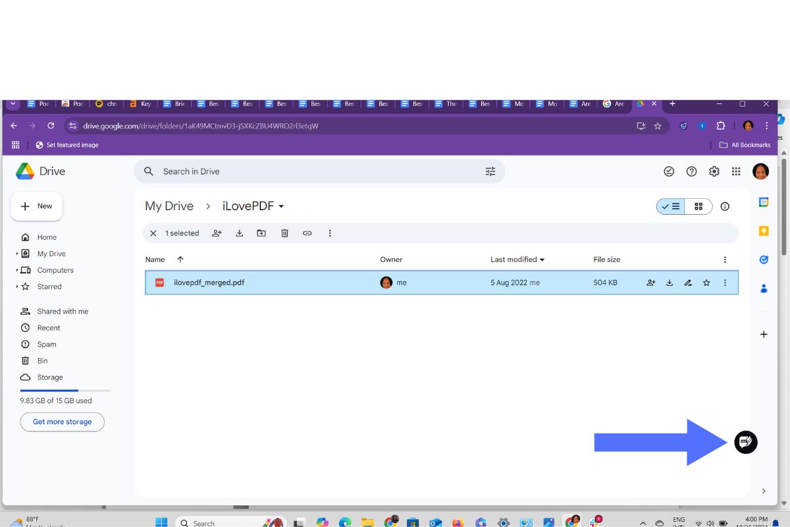Download ilovepdf_merged.pdf via row download icon

(x=670, y=283)
